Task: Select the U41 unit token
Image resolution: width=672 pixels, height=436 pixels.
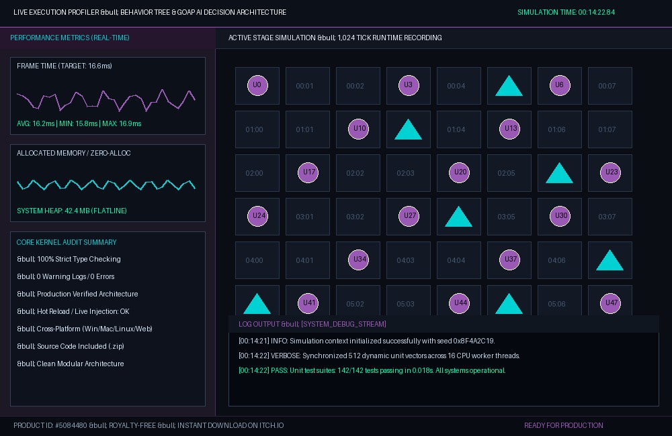Action: pyautogui.click(x=308, y=303)
